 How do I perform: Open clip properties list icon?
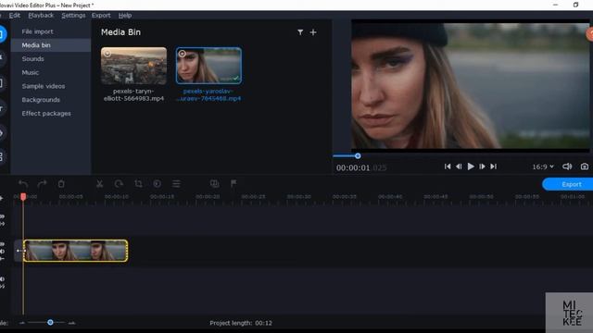(x=176, y=184)
